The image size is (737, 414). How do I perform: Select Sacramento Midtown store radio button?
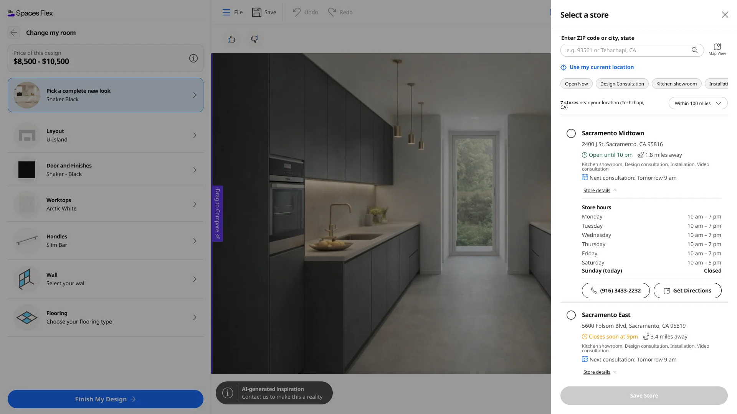click(571, 133)
